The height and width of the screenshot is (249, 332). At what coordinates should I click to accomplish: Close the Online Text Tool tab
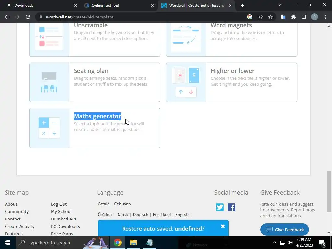point(153,6)
